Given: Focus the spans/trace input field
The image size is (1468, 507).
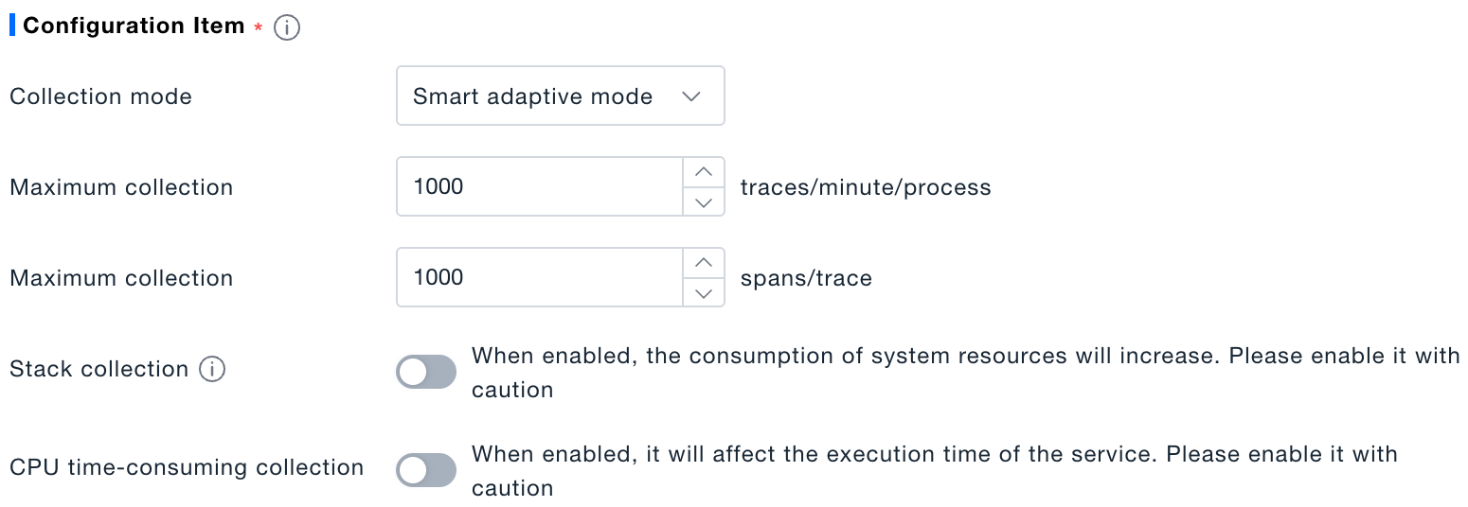Looking at the screenshot, I should pos(540,277).
